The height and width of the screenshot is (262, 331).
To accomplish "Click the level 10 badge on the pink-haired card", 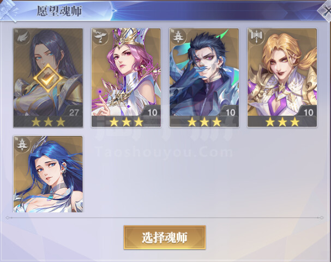I will [x=152, y=112].
